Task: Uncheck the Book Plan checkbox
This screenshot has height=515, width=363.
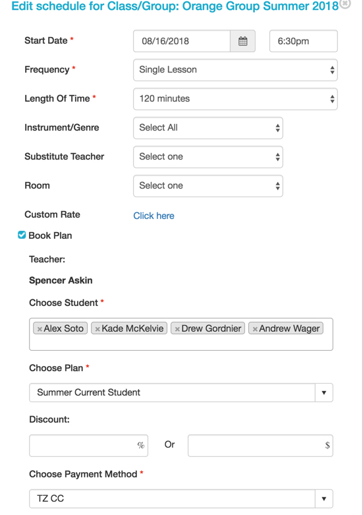Action: 22,235
